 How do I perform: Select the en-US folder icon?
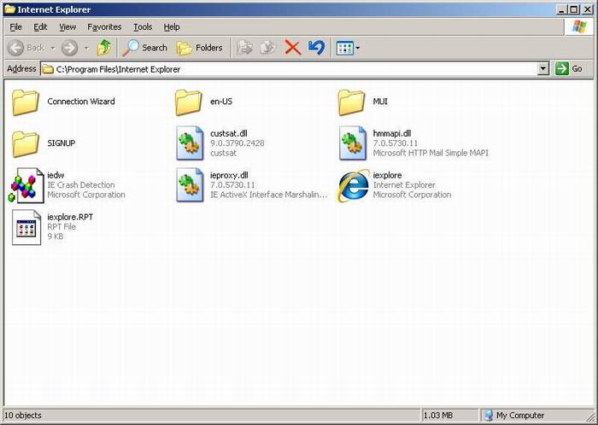[189, 102]
